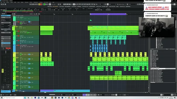Click the media browser vertical scrollbar
Image resolution: width=177 pixels, height=99 pixels.
coord(176,51)
